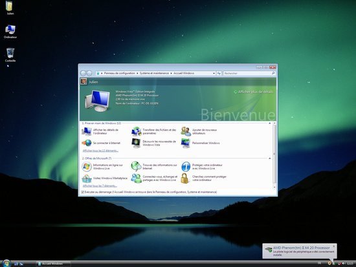Click the switch windows quick launch icon

coord(21,264)
